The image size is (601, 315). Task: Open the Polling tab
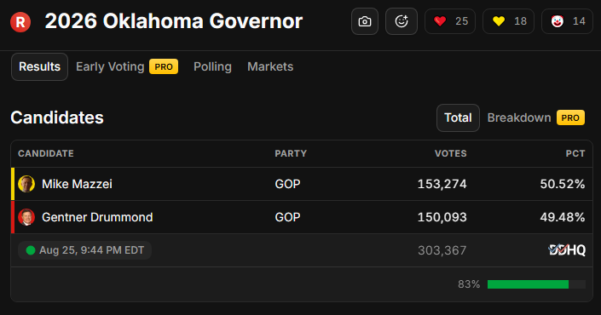pyautogui.click(x=212, y=66)
